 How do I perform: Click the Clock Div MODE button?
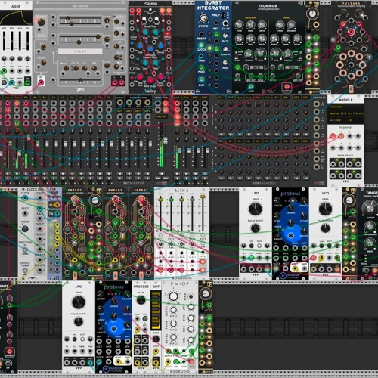click(x=25, y=229)
